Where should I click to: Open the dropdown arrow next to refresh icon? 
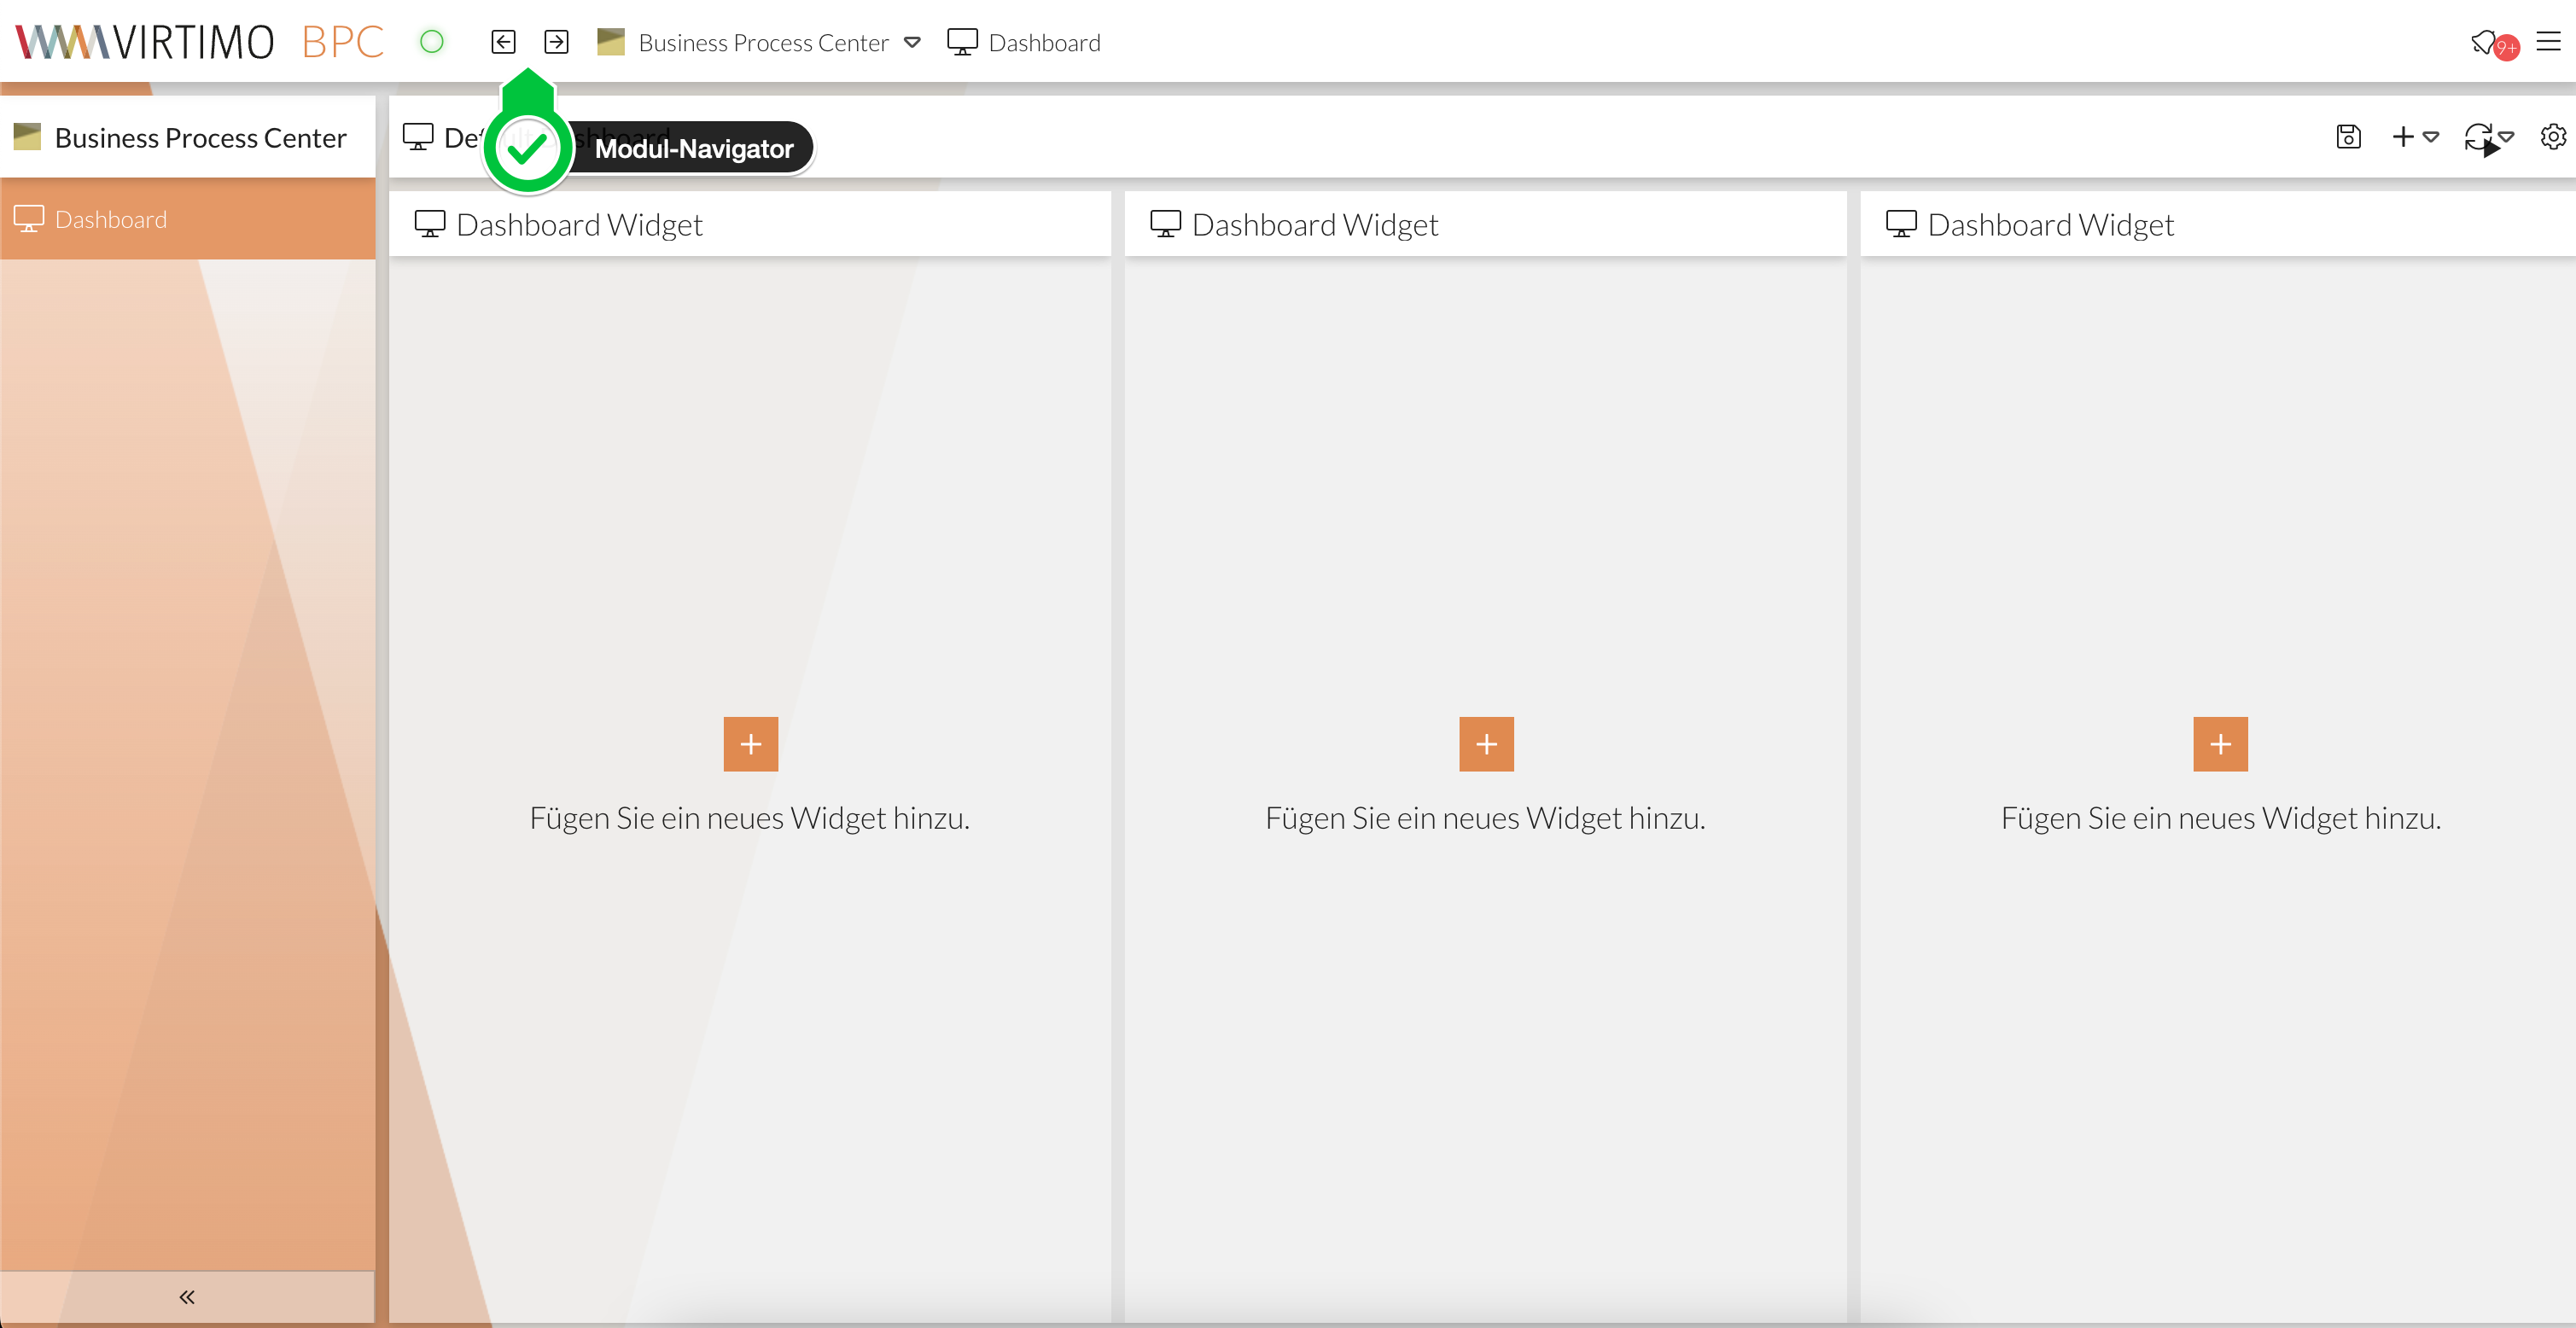[2506, 137]
